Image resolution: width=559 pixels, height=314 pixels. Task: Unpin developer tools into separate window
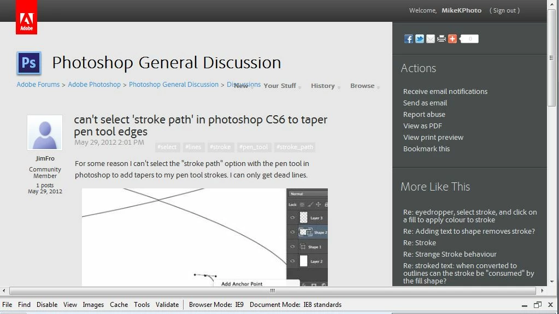[538, 305]
